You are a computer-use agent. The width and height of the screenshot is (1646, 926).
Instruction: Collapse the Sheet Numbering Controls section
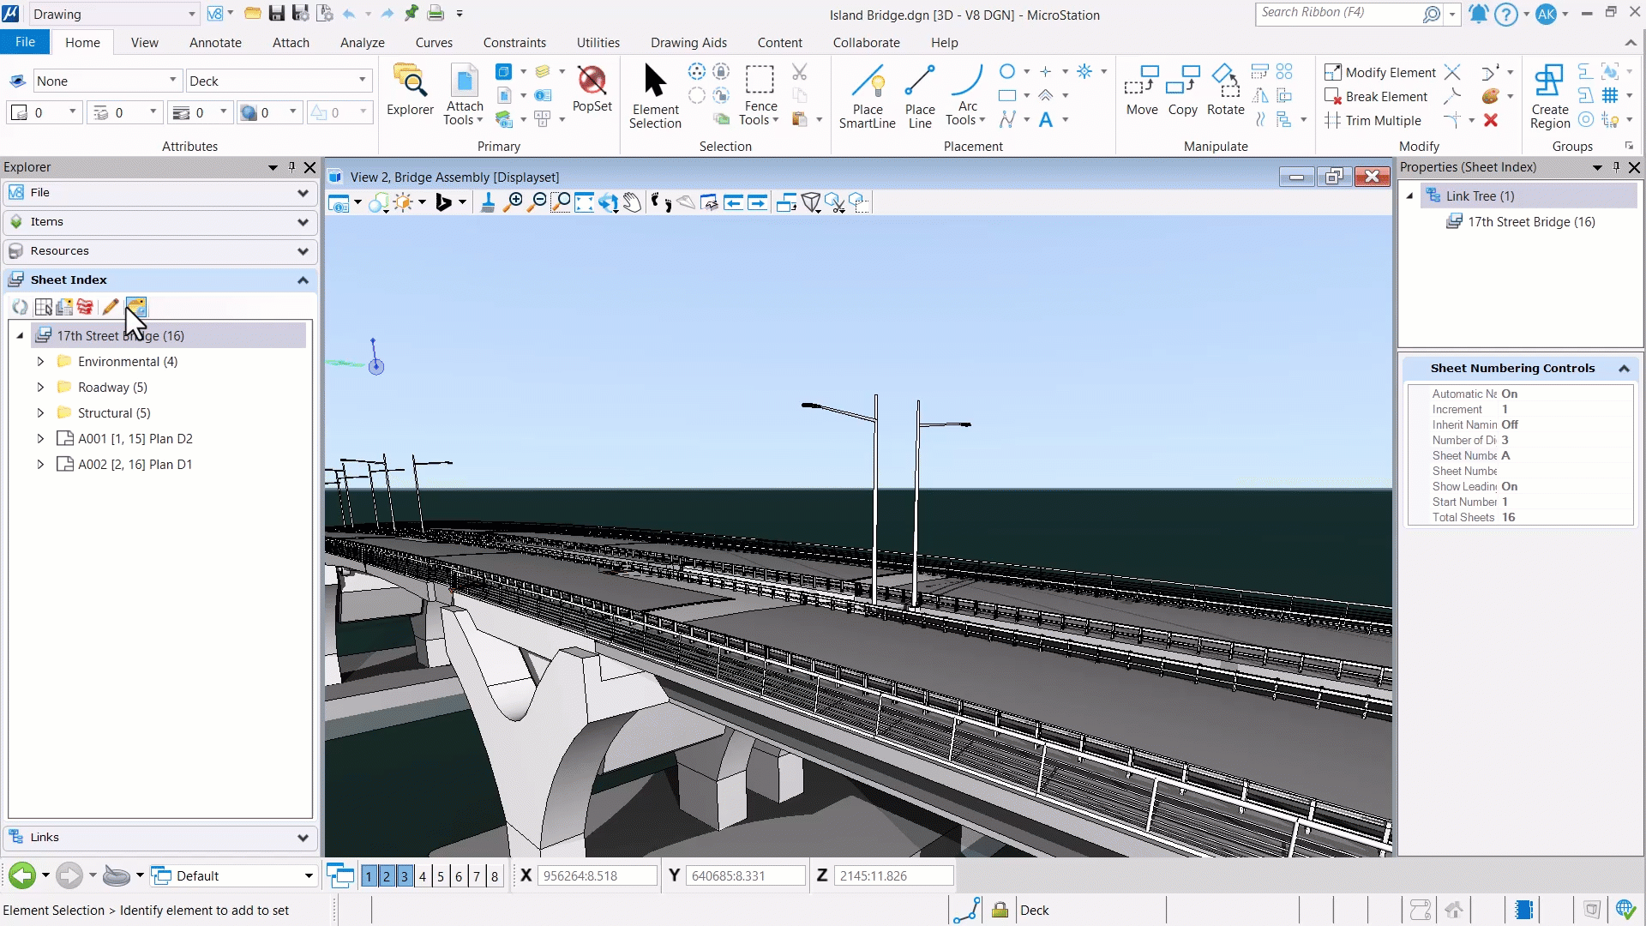[x=1624, y=368]
